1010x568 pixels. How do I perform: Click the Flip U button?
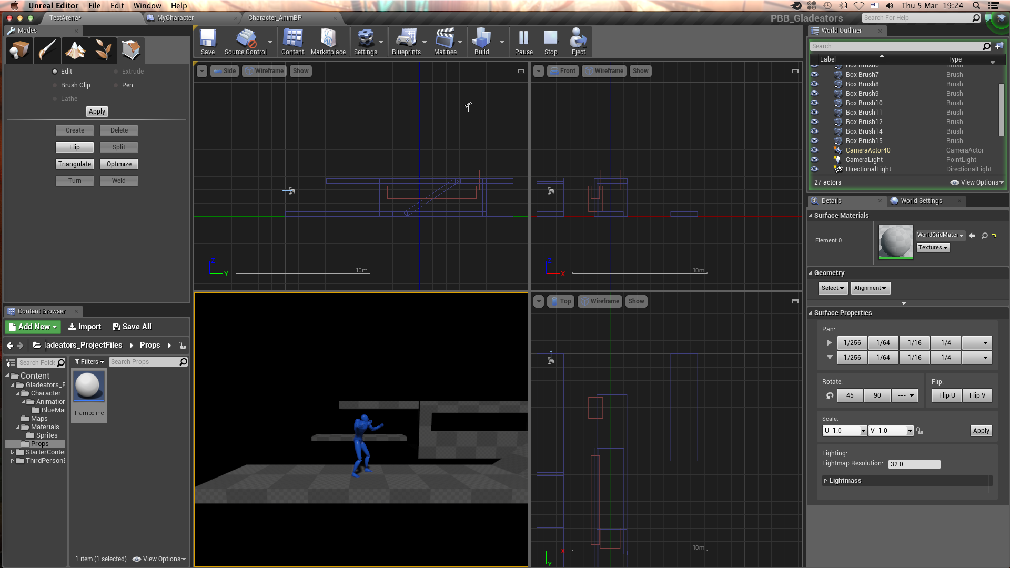click(x=946, y=395)
